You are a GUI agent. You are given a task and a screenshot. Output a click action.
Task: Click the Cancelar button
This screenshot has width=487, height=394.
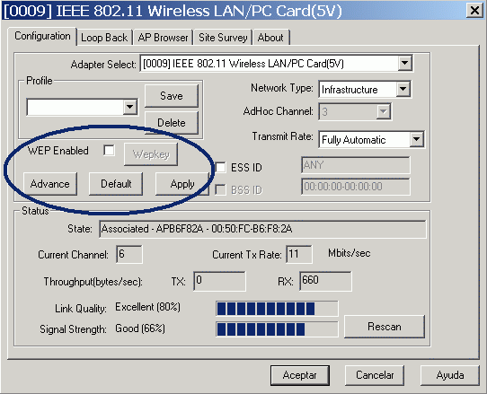pyautogui.click(x=375, y=375)
